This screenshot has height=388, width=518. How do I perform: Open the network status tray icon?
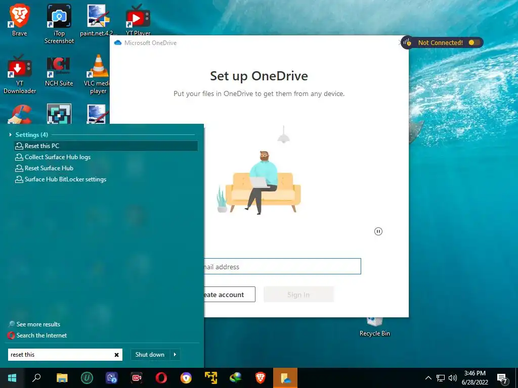[441, 378]
